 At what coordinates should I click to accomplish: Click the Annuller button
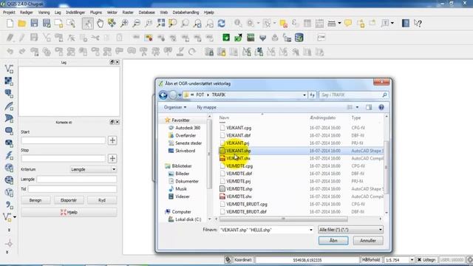[x=368, y=241]
